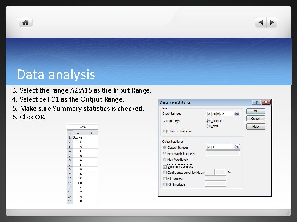Click the Kth Largest value field
This screenshot has height=222, width=297.
[x=216, y=178]
